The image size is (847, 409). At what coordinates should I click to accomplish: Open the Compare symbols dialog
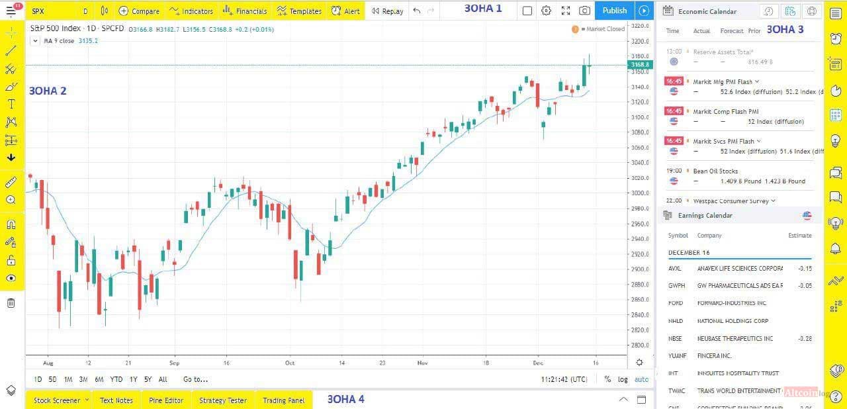coord(139,11)
